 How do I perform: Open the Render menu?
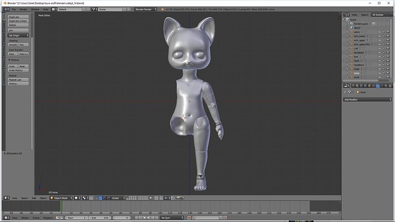[x=23, y=9]
